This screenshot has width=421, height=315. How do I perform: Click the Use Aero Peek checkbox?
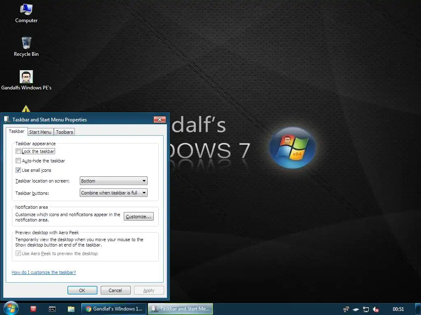pyautogui.click(x=18, y=253)
